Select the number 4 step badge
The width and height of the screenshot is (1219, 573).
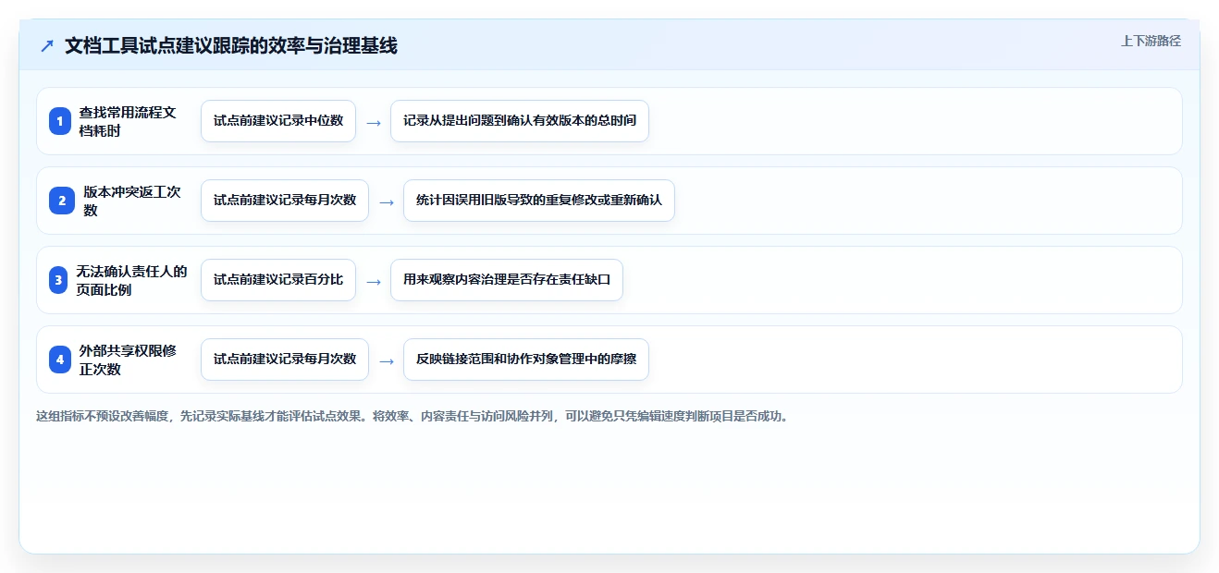pyautogui.click(x=60, y=360)
